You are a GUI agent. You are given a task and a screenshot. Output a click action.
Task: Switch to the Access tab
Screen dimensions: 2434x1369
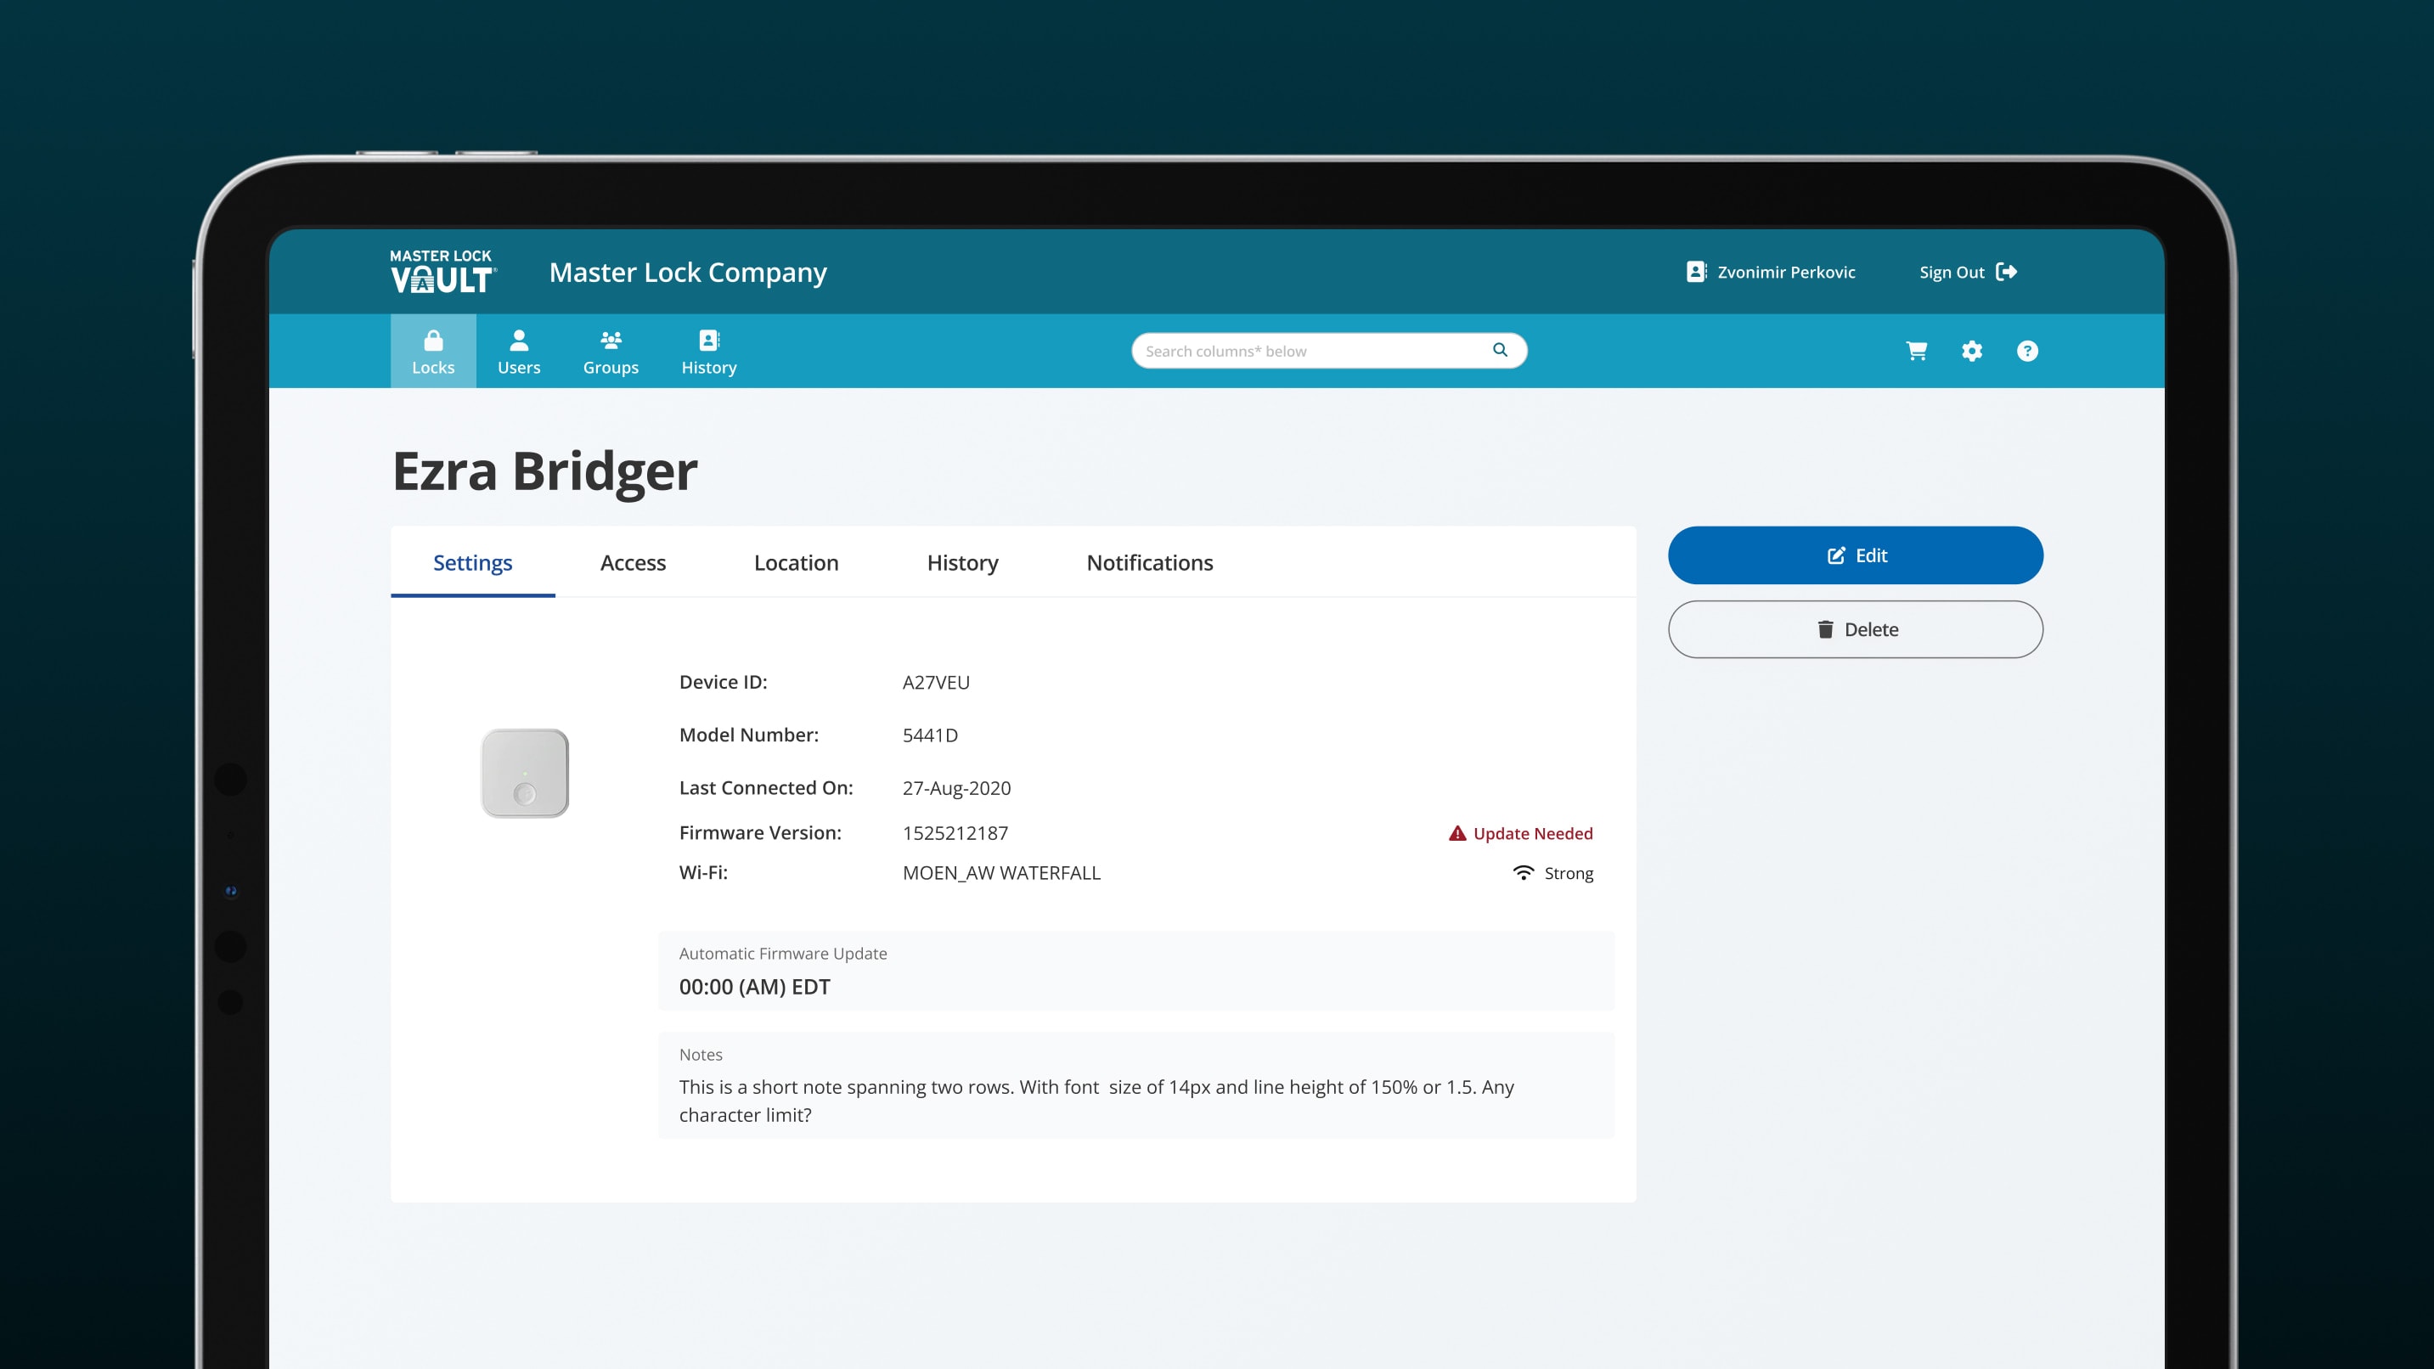click(633, 562)
